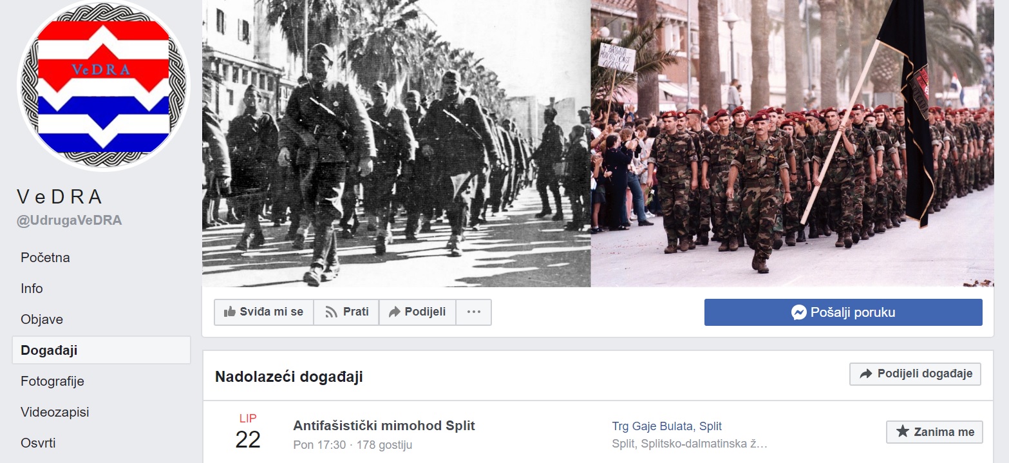Click the Messenger icon on Pošalji poruku
The image size is (1009, 463).
click(x=798, y=312)
